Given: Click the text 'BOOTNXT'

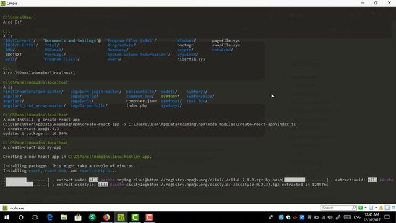Looking at the screenshot, I should click(14, 55).
